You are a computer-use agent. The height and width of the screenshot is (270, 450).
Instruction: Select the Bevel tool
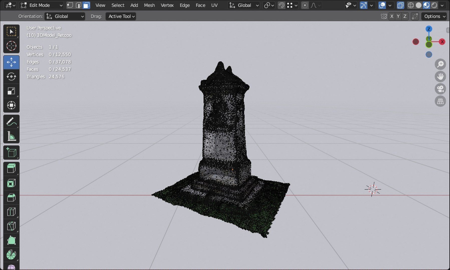point(11,197)
